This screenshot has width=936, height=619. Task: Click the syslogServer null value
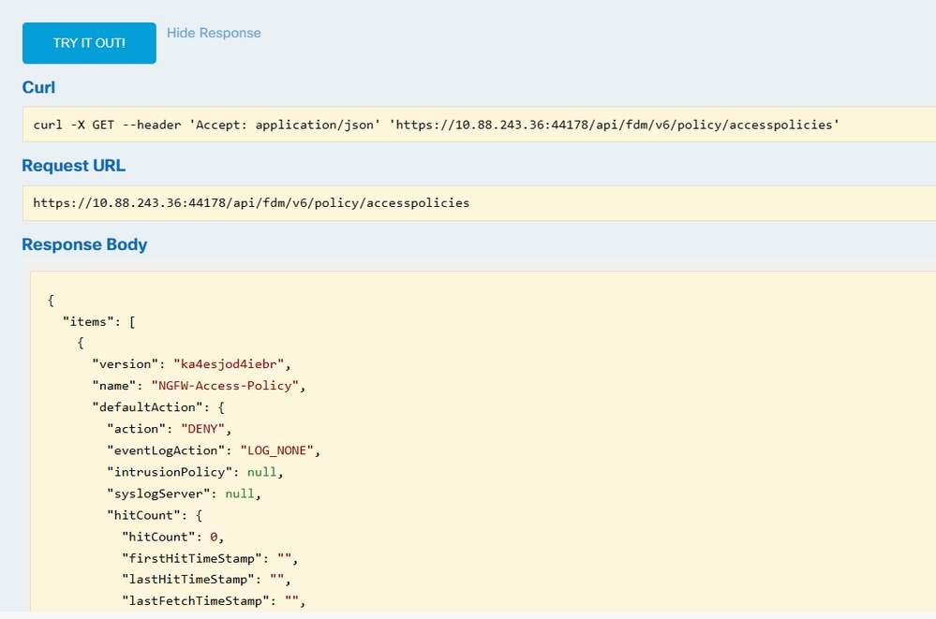(240, 494)
